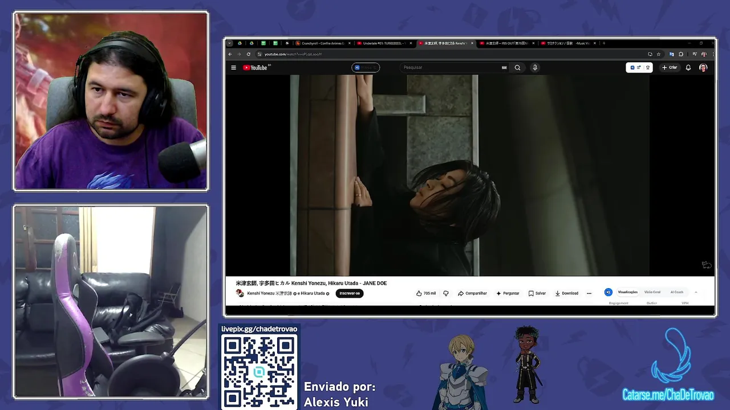730x410 pixels.
Task: Switch to the Undertale #01 tab
Action: point(383,43)
